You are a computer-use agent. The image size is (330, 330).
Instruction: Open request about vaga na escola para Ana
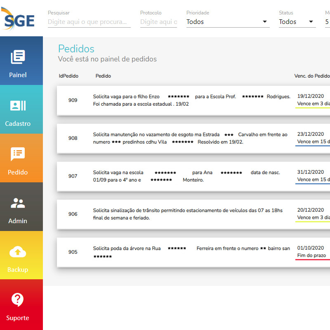(186, 176)
